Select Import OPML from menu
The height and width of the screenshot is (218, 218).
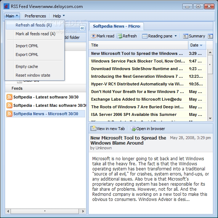35,46
